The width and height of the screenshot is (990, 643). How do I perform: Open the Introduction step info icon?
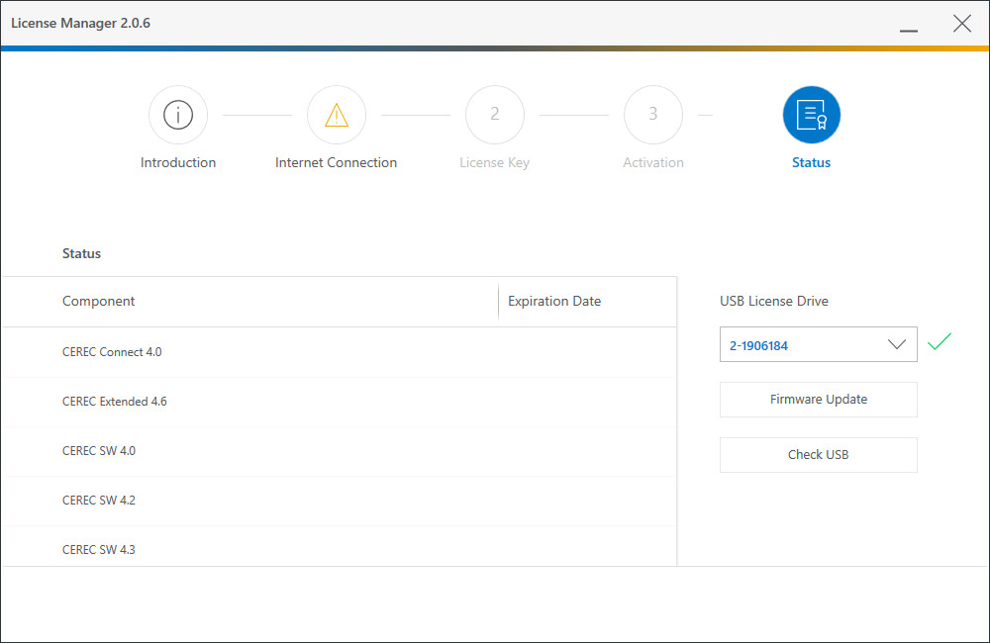(178, 115)
